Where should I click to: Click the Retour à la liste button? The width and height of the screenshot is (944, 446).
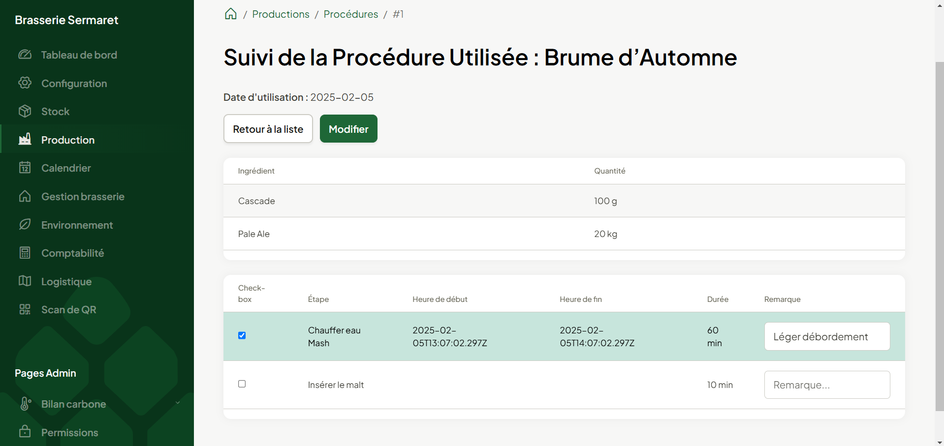coord(268,129)
